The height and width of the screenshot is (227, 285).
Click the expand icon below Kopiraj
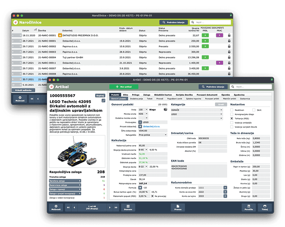pos(103,101)
